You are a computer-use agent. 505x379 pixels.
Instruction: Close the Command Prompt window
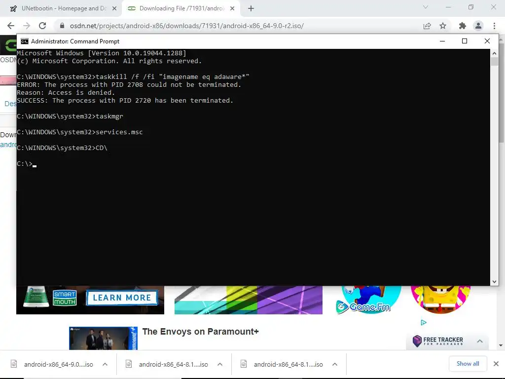(x=487, y=41)
